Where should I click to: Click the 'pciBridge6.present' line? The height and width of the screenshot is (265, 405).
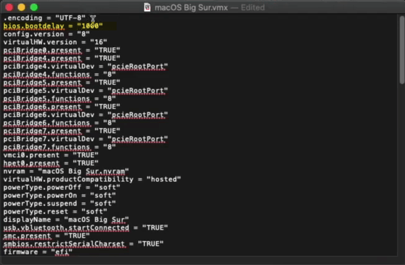click(62, 107)
